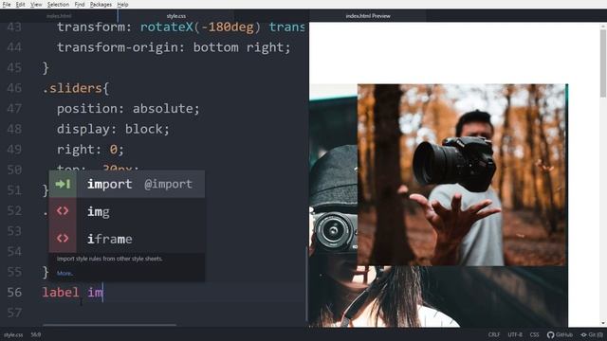Open the View menu
The width and height of the screenshot is (607, 341).
pyautogui.click(x=36, y=5)
